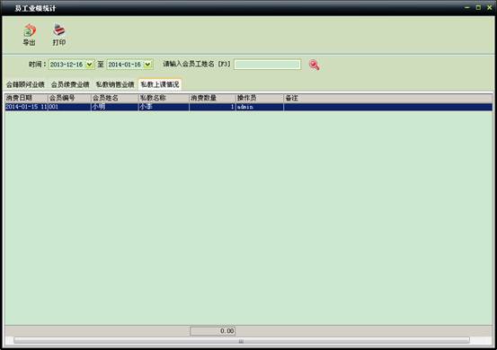Image resolution: width=497 pixels, height=350 pixels.
Task: Open the end date dropdown arrow
Action: coord(147,65)
